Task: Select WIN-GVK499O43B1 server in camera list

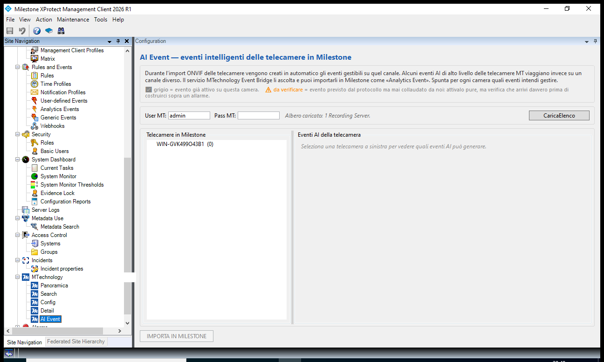Action: pyautogui.click(x=185, y=144)
